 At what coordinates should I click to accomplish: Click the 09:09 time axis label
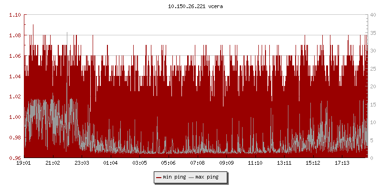click(226, 163)
